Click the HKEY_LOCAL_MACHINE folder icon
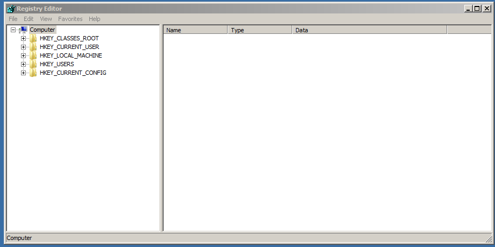Viewport: 495px width, 247px height. [x=33, y=55]
